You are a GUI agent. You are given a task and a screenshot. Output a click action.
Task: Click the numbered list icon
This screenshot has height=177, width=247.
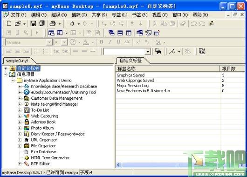[x=37, y=51]
